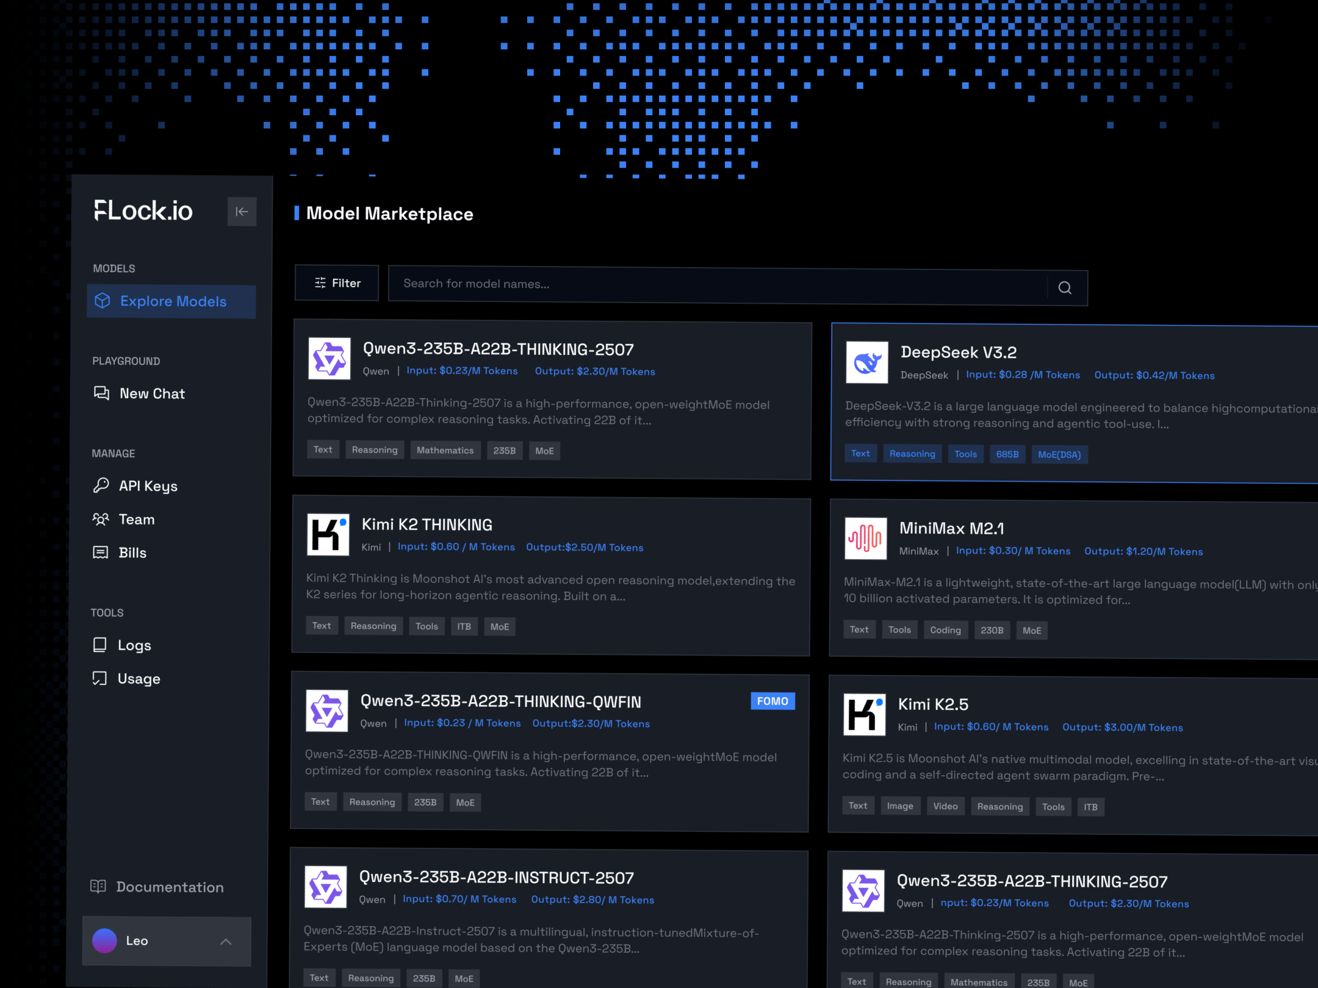
Task: Click the MoE(DSA) tag on DeepSeek V3.2
Action: tap(1059, 455)
